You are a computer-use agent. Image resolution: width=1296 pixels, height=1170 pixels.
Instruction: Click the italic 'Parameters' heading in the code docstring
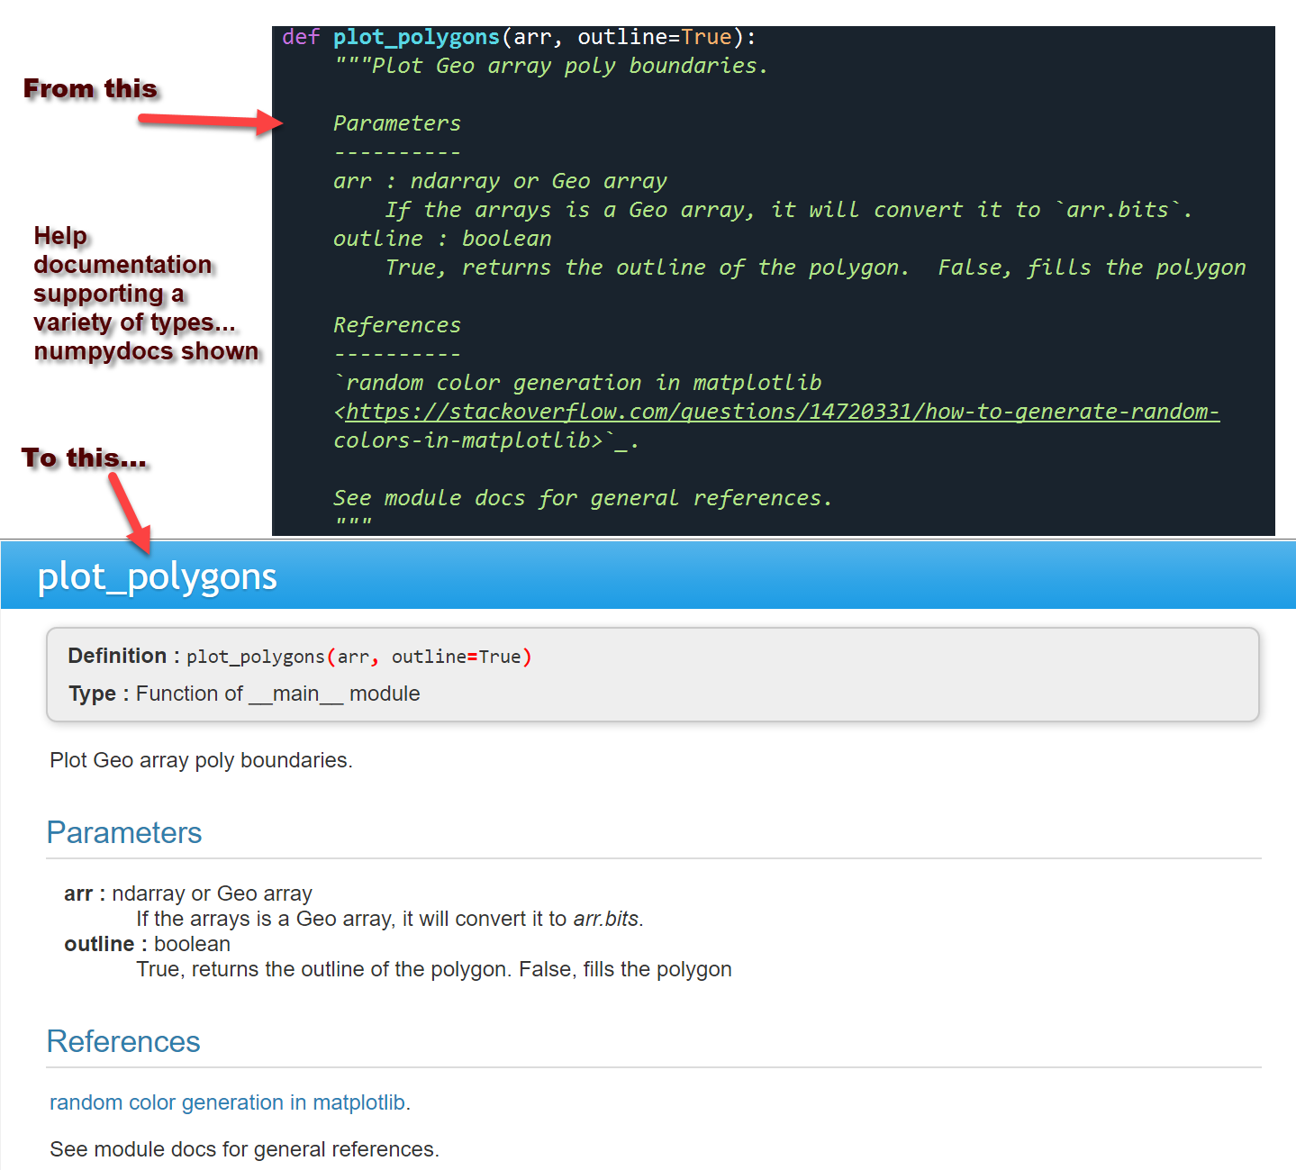point(397,123)
